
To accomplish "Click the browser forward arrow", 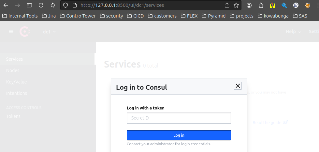I will click(18, 5).
